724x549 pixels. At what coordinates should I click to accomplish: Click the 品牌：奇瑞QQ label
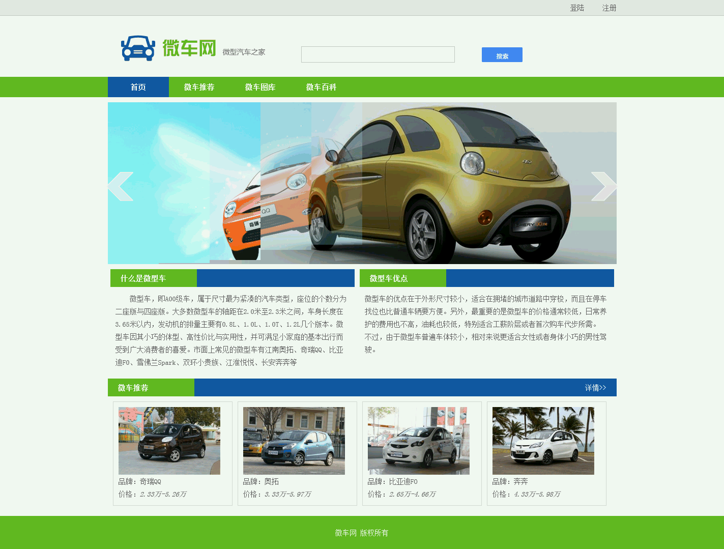tap(140, 481)
